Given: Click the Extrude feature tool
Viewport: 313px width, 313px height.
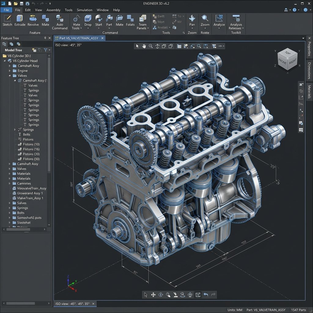Looking at the screenshot, I should (x=20, y=20).
